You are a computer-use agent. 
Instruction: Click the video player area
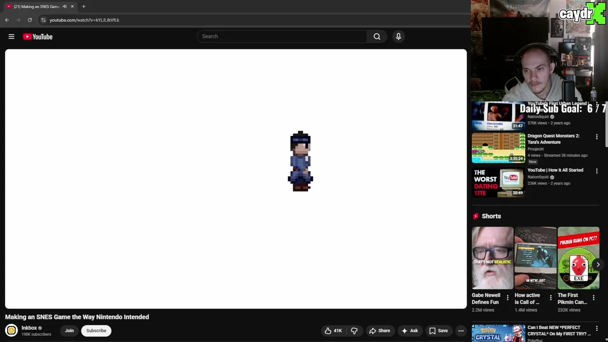[x=236, y=179]
